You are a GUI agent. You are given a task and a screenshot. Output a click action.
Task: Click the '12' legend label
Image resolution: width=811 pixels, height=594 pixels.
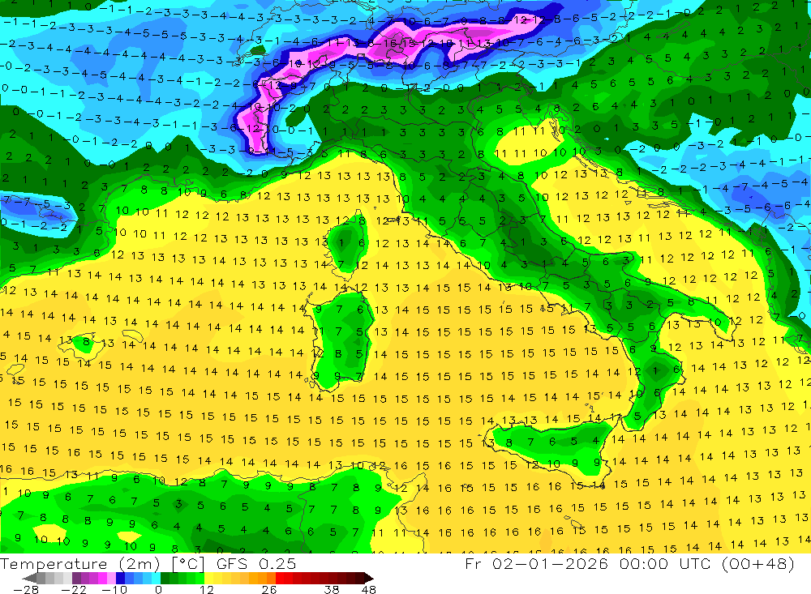(206, 590)
